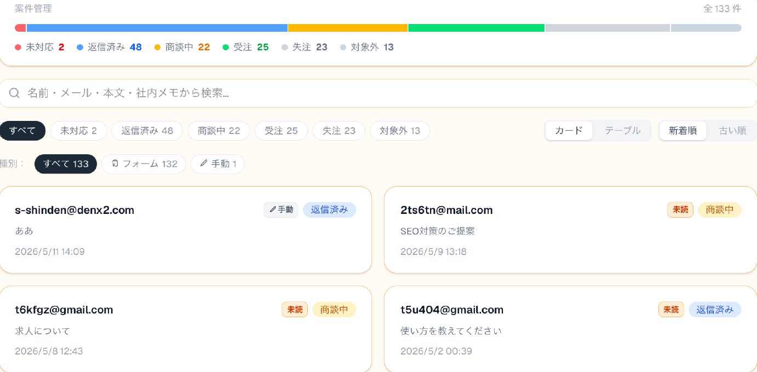Click the 失注 23 legend item
The image size is (757, 372).
305,47
